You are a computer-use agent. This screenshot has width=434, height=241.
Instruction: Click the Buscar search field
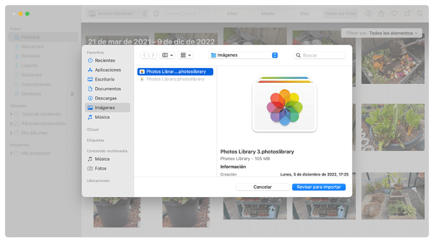[320, 55]
